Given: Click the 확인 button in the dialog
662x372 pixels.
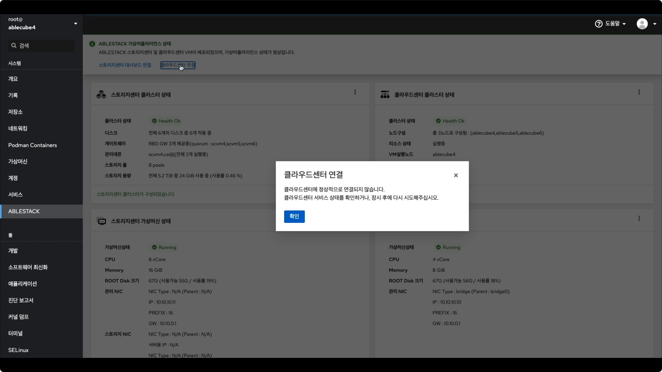Looking at the screenshot, I should click(x=294, y=216).
